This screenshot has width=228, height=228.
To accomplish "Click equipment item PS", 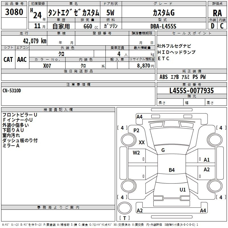I will (x=195, y=77).
